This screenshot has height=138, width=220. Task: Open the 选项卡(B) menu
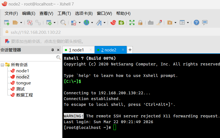click(84, 13)
